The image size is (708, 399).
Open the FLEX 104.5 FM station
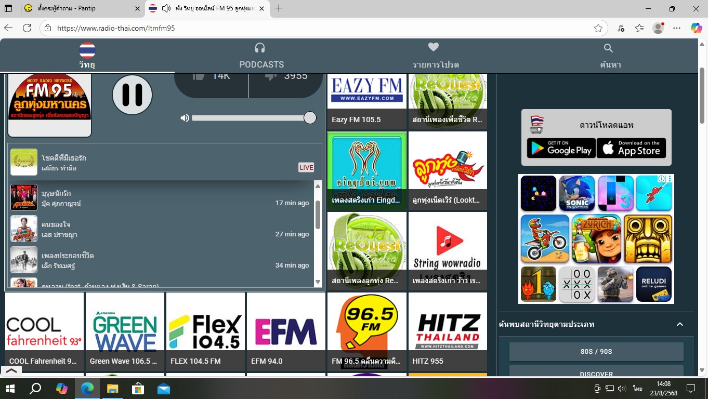click(206, 331)
